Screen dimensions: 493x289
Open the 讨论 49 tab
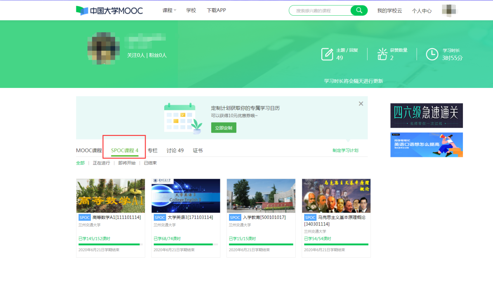click(x=175, y=151)
